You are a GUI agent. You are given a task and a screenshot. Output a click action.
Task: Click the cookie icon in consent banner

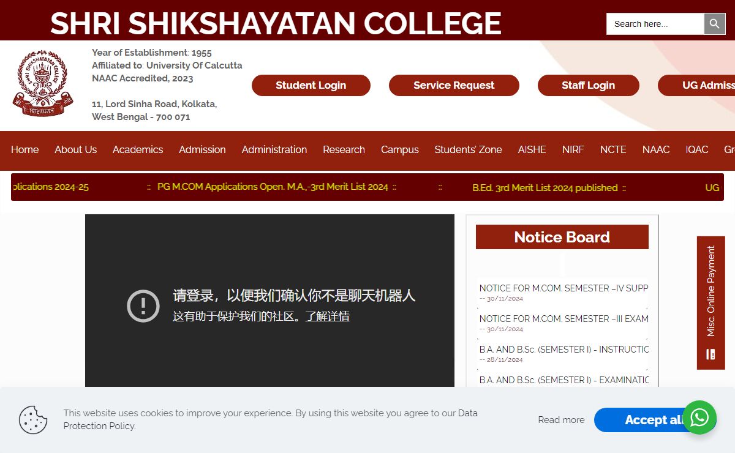click(33, 420)
